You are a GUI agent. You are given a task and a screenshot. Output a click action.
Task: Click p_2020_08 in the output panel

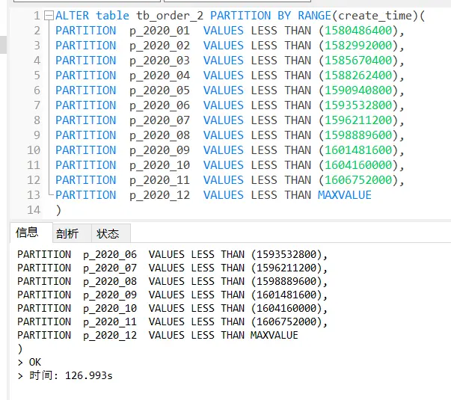tap(110, 282)
